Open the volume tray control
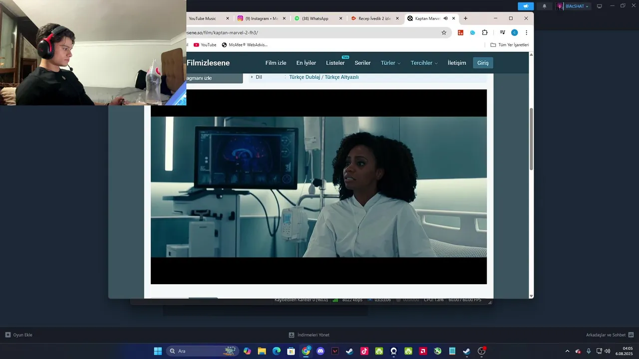The width and height of the screenshot is (639, 359). [607, 351]
